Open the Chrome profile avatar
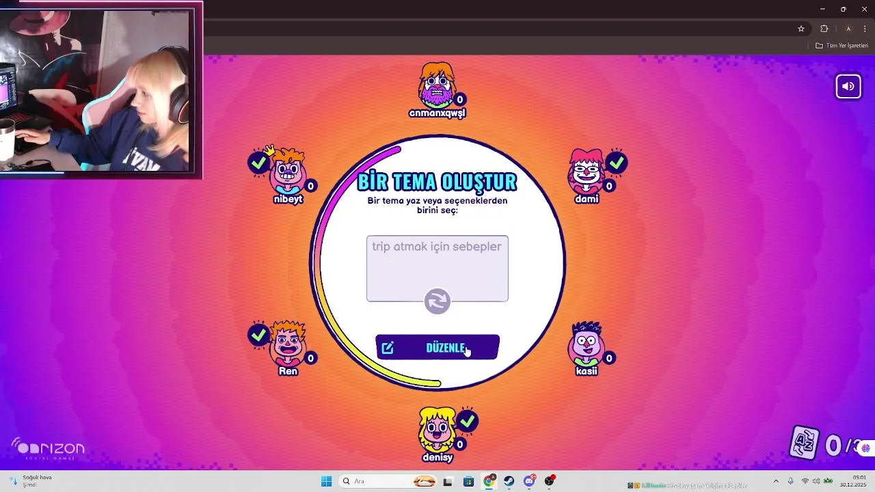 848,29
